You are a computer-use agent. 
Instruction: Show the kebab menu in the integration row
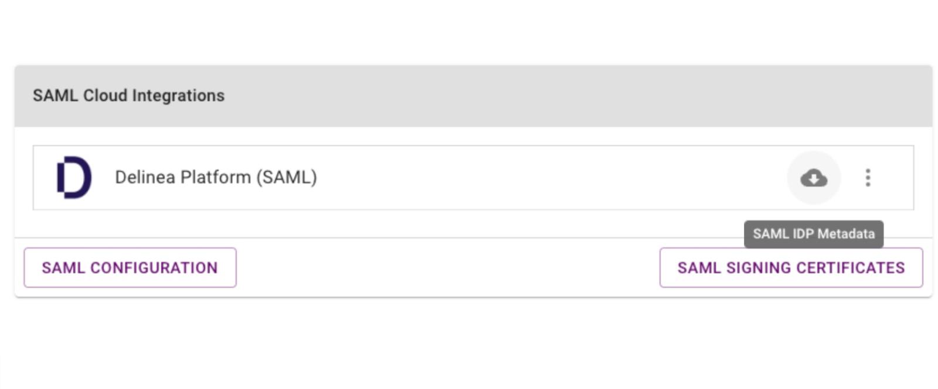pyautogui.click(x=868, y=178)
